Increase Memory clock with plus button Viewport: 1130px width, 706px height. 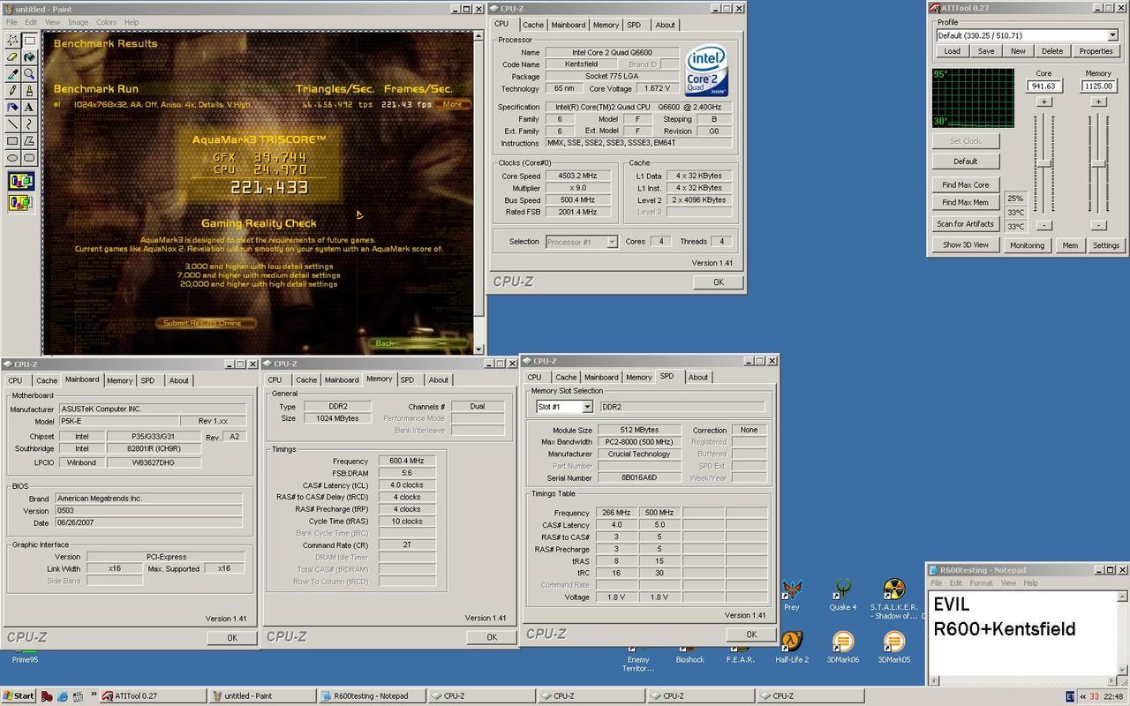[1098, 101]
